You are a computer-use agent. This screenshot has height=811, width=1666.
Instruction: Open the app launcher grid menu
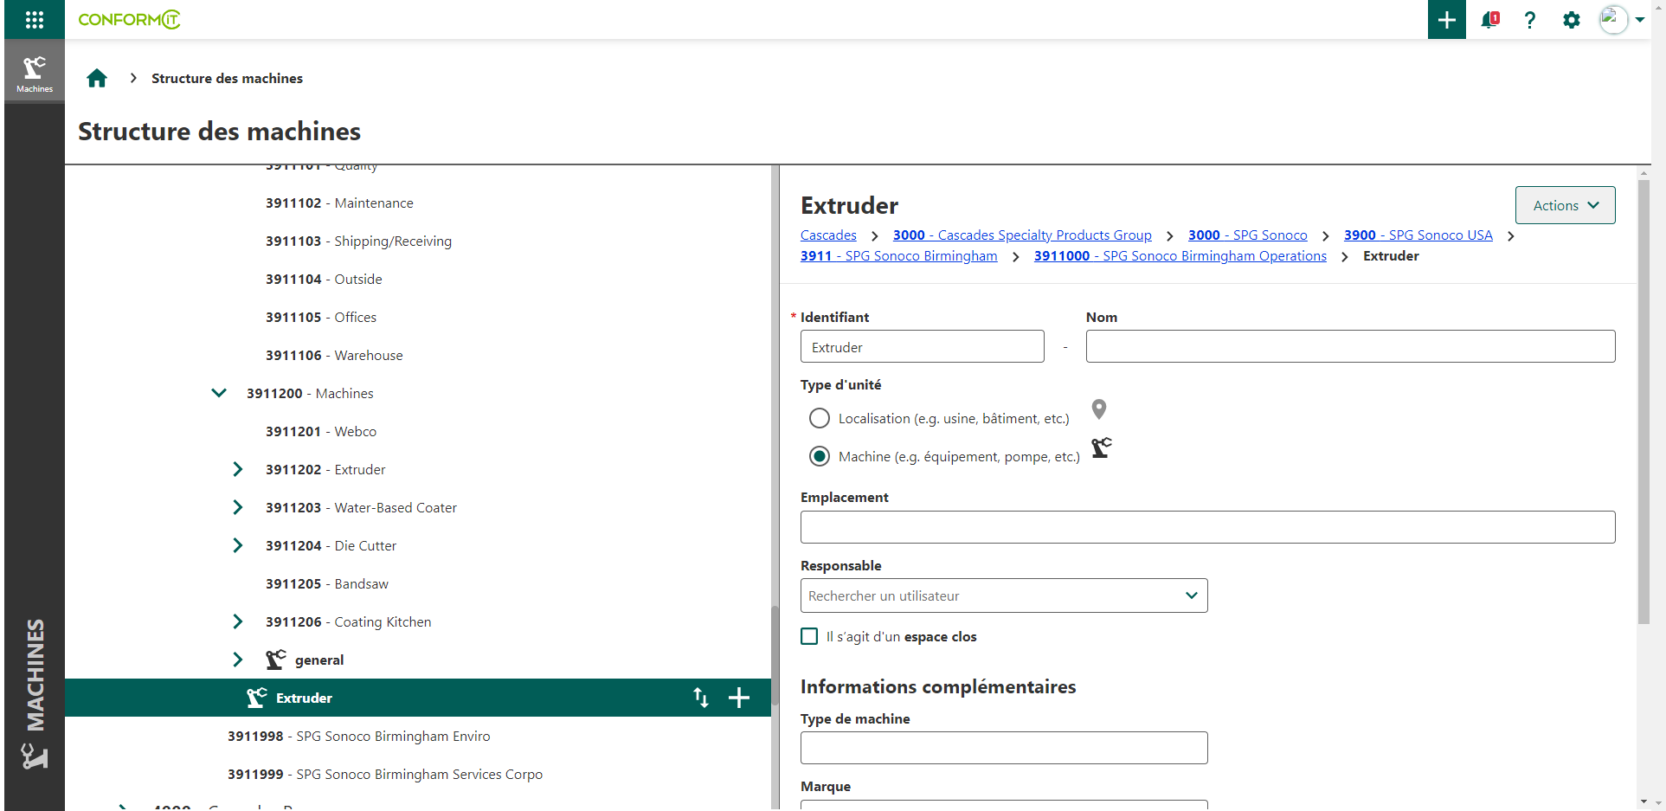coord(35,19)
